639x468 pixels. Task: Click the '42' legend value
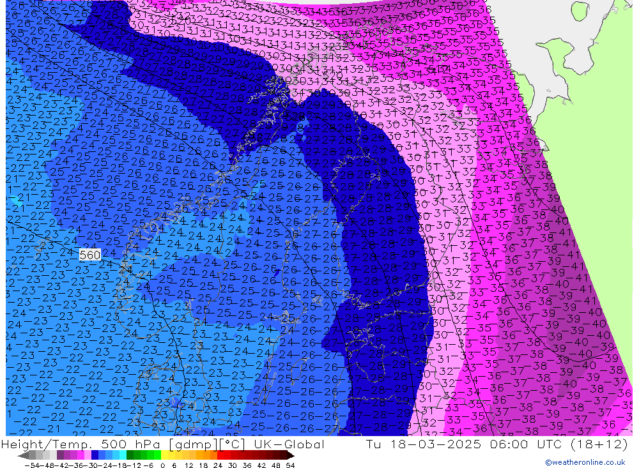pyautogui.click(x=261, y=465)
